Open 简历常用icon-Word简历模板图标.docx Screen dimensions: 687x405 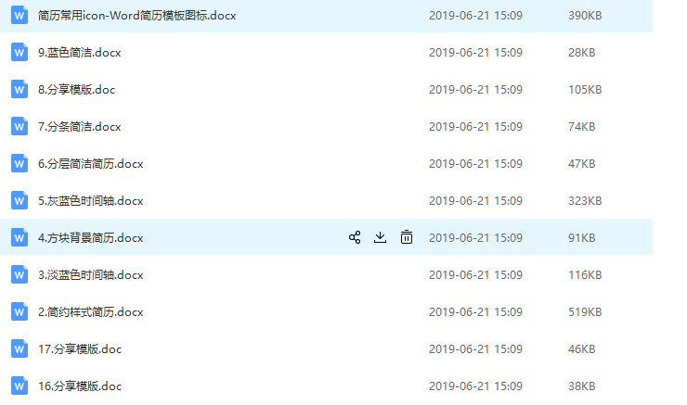[x=136, y=16]
